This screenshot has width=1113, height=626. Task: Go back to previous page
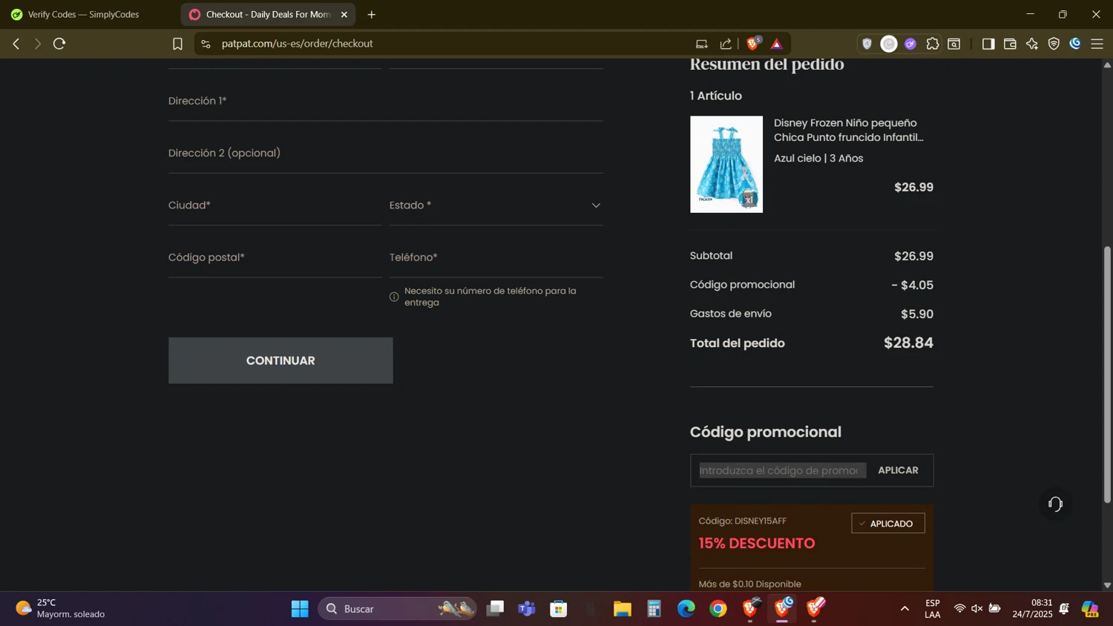tap(16, 44)
